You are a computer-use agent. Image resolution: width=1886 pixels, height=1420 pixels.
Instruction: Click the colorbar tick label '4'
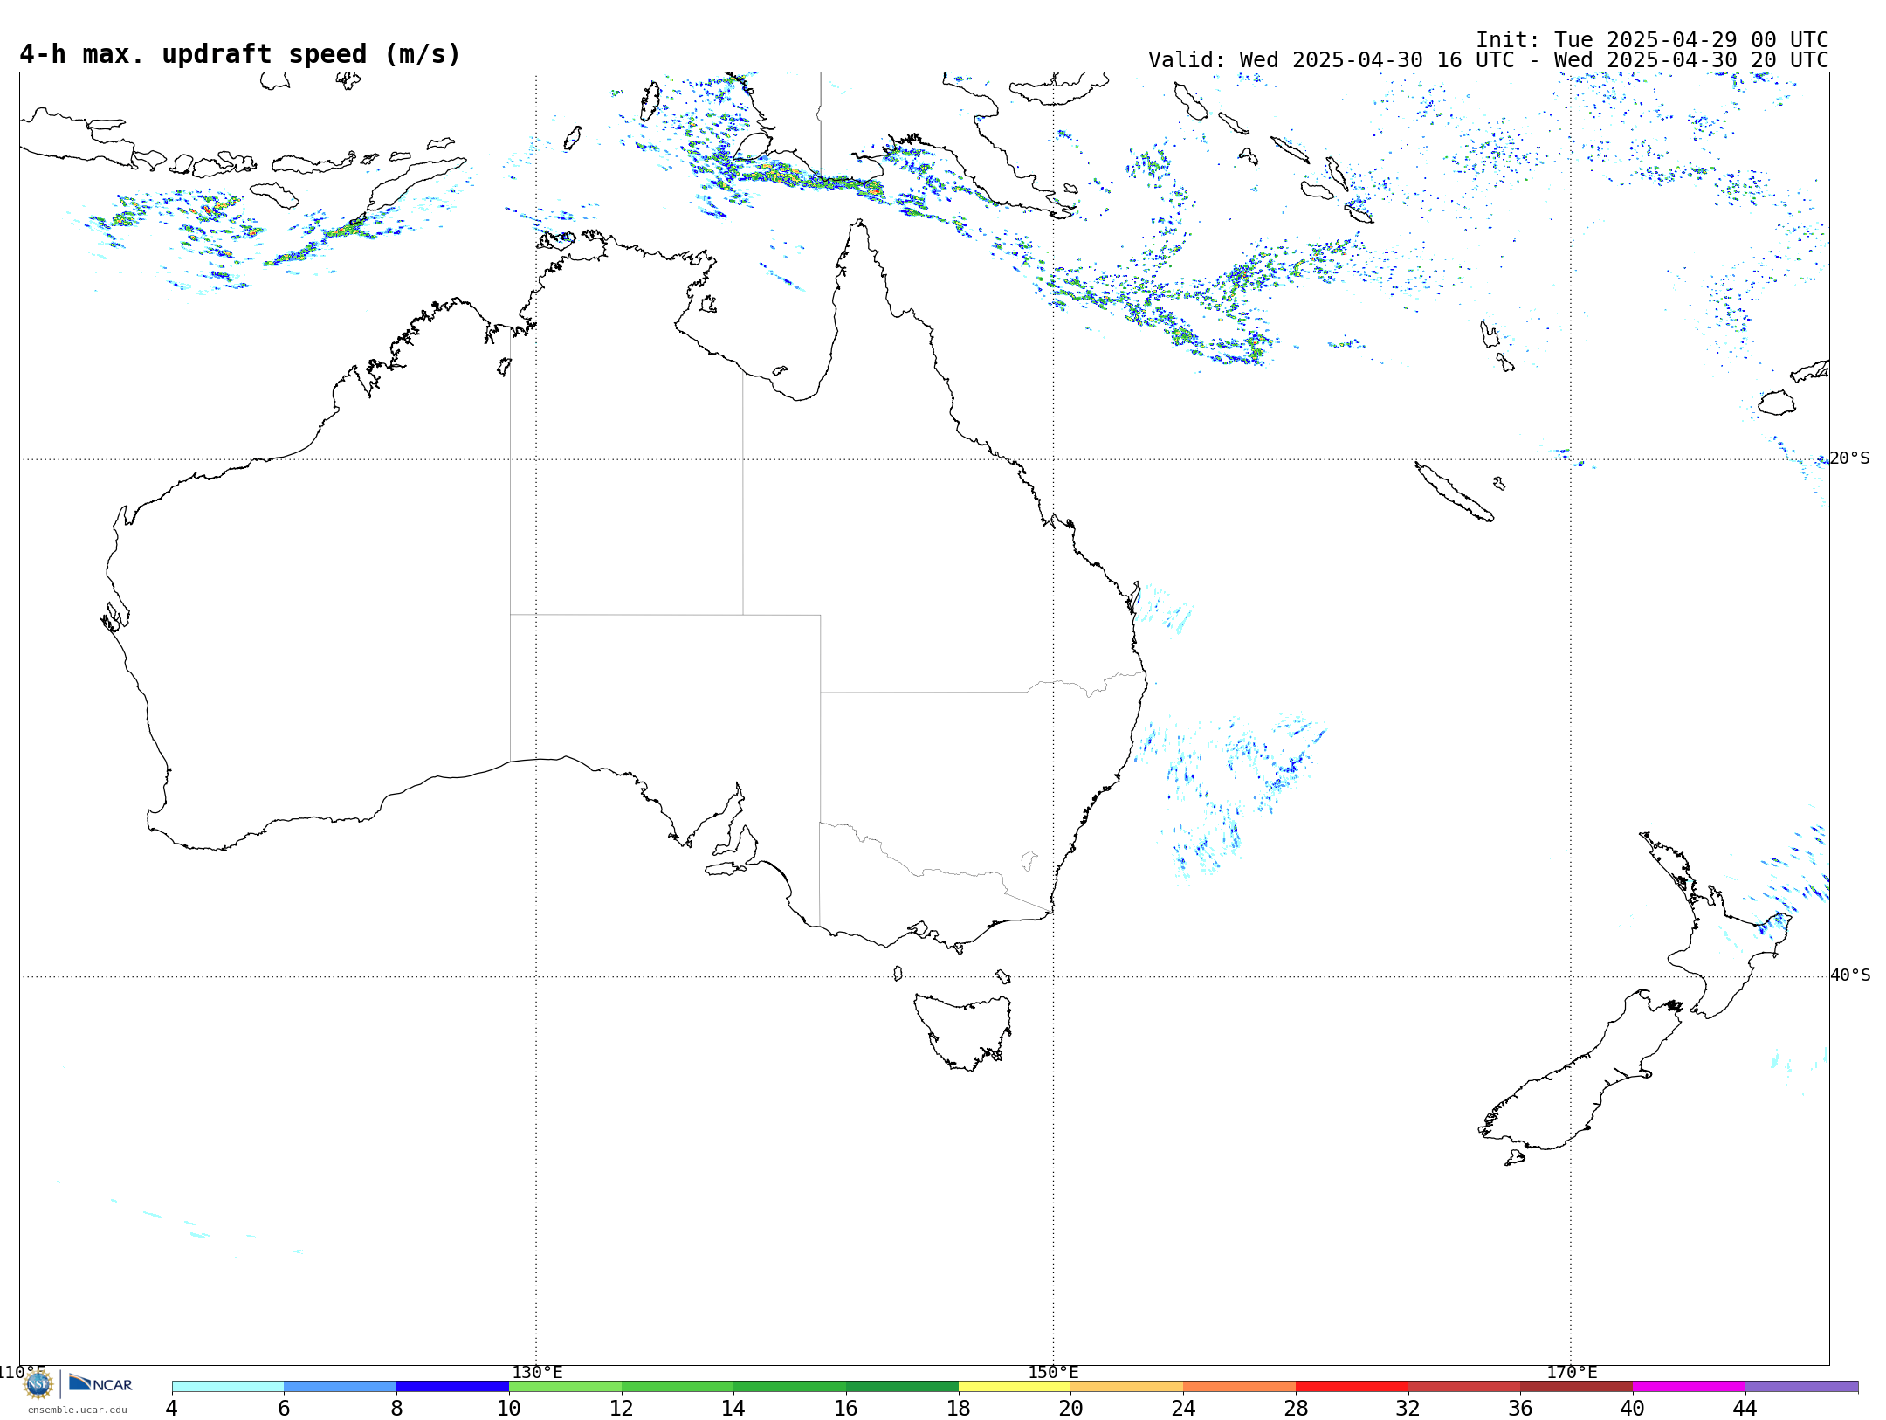coord(171,1408)
